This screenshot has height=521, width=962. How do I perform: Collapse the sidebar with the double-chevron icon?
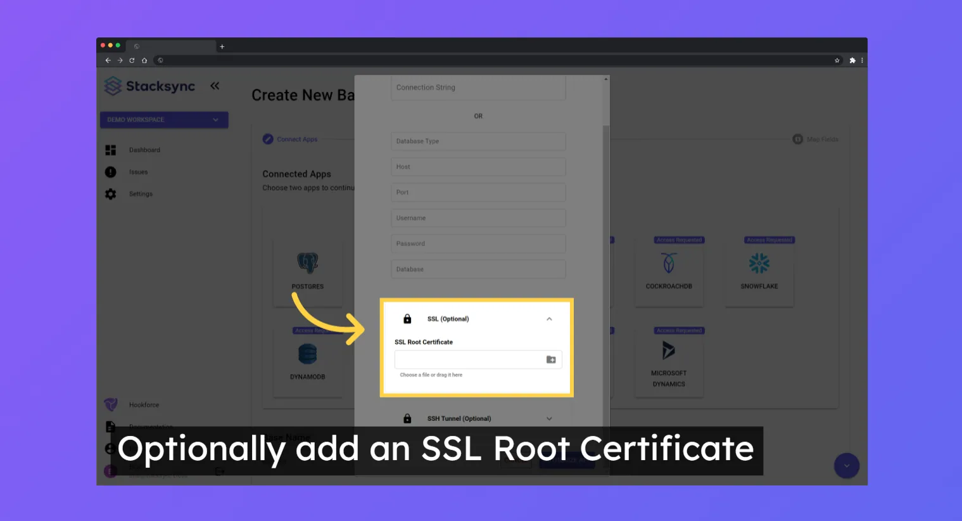coord(215,86)
